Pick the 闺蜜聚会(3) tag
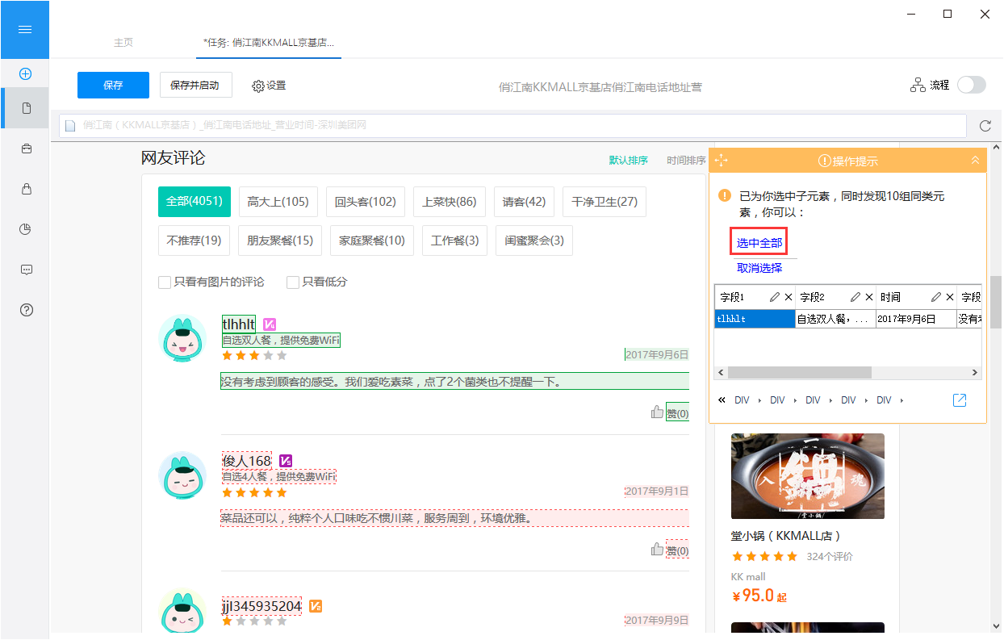Image resolution: width=1004 pixels, height=640 pixels. (534, 241)
